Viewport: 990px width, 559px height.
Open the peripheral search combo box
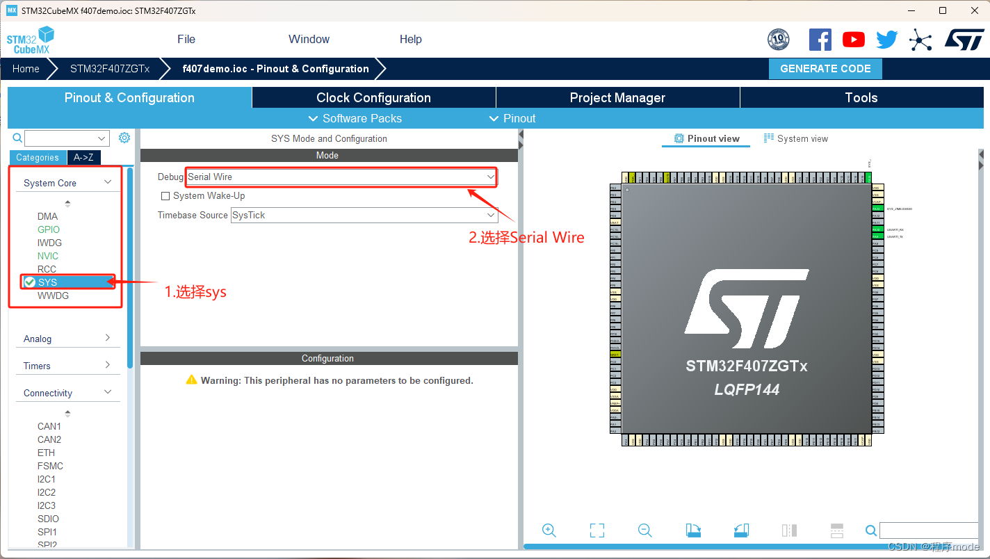[67, 138]
